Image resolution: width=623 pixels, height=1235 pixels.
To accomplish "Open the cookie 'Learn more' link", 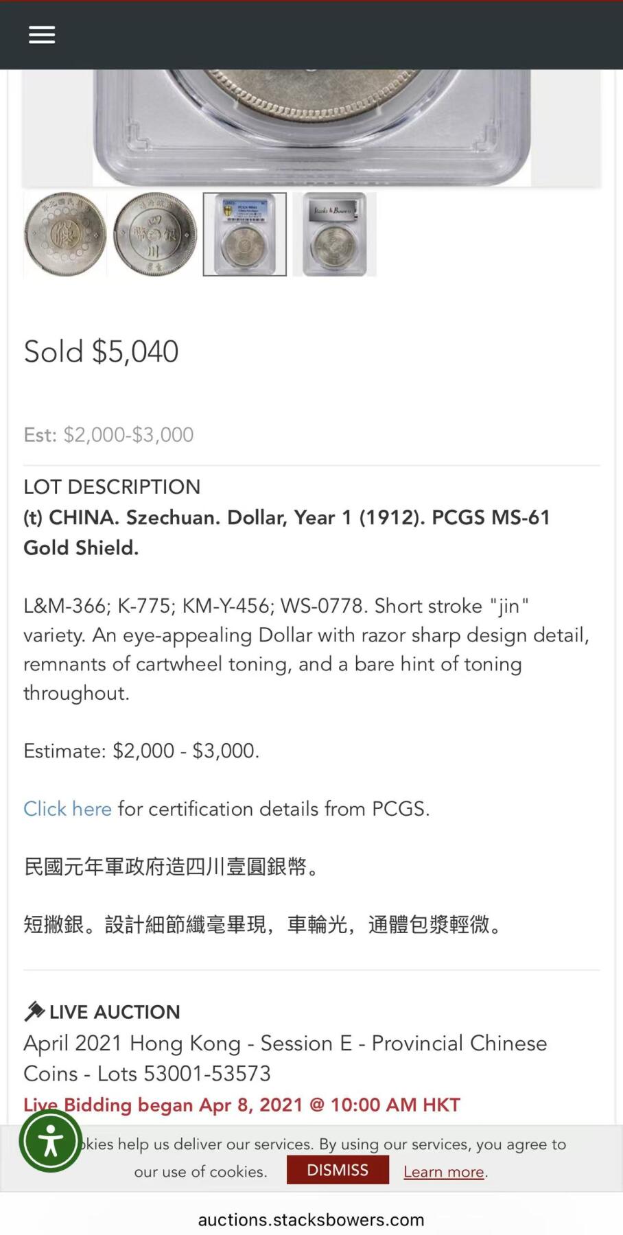I will pos(444,1172).
